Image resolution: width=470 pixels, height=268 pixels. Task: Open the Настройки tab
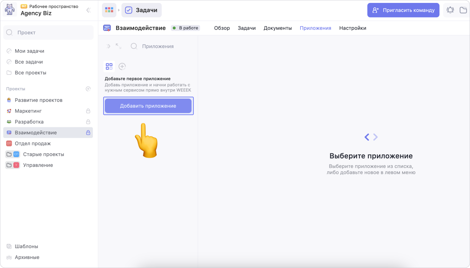[x=353, y=28]
